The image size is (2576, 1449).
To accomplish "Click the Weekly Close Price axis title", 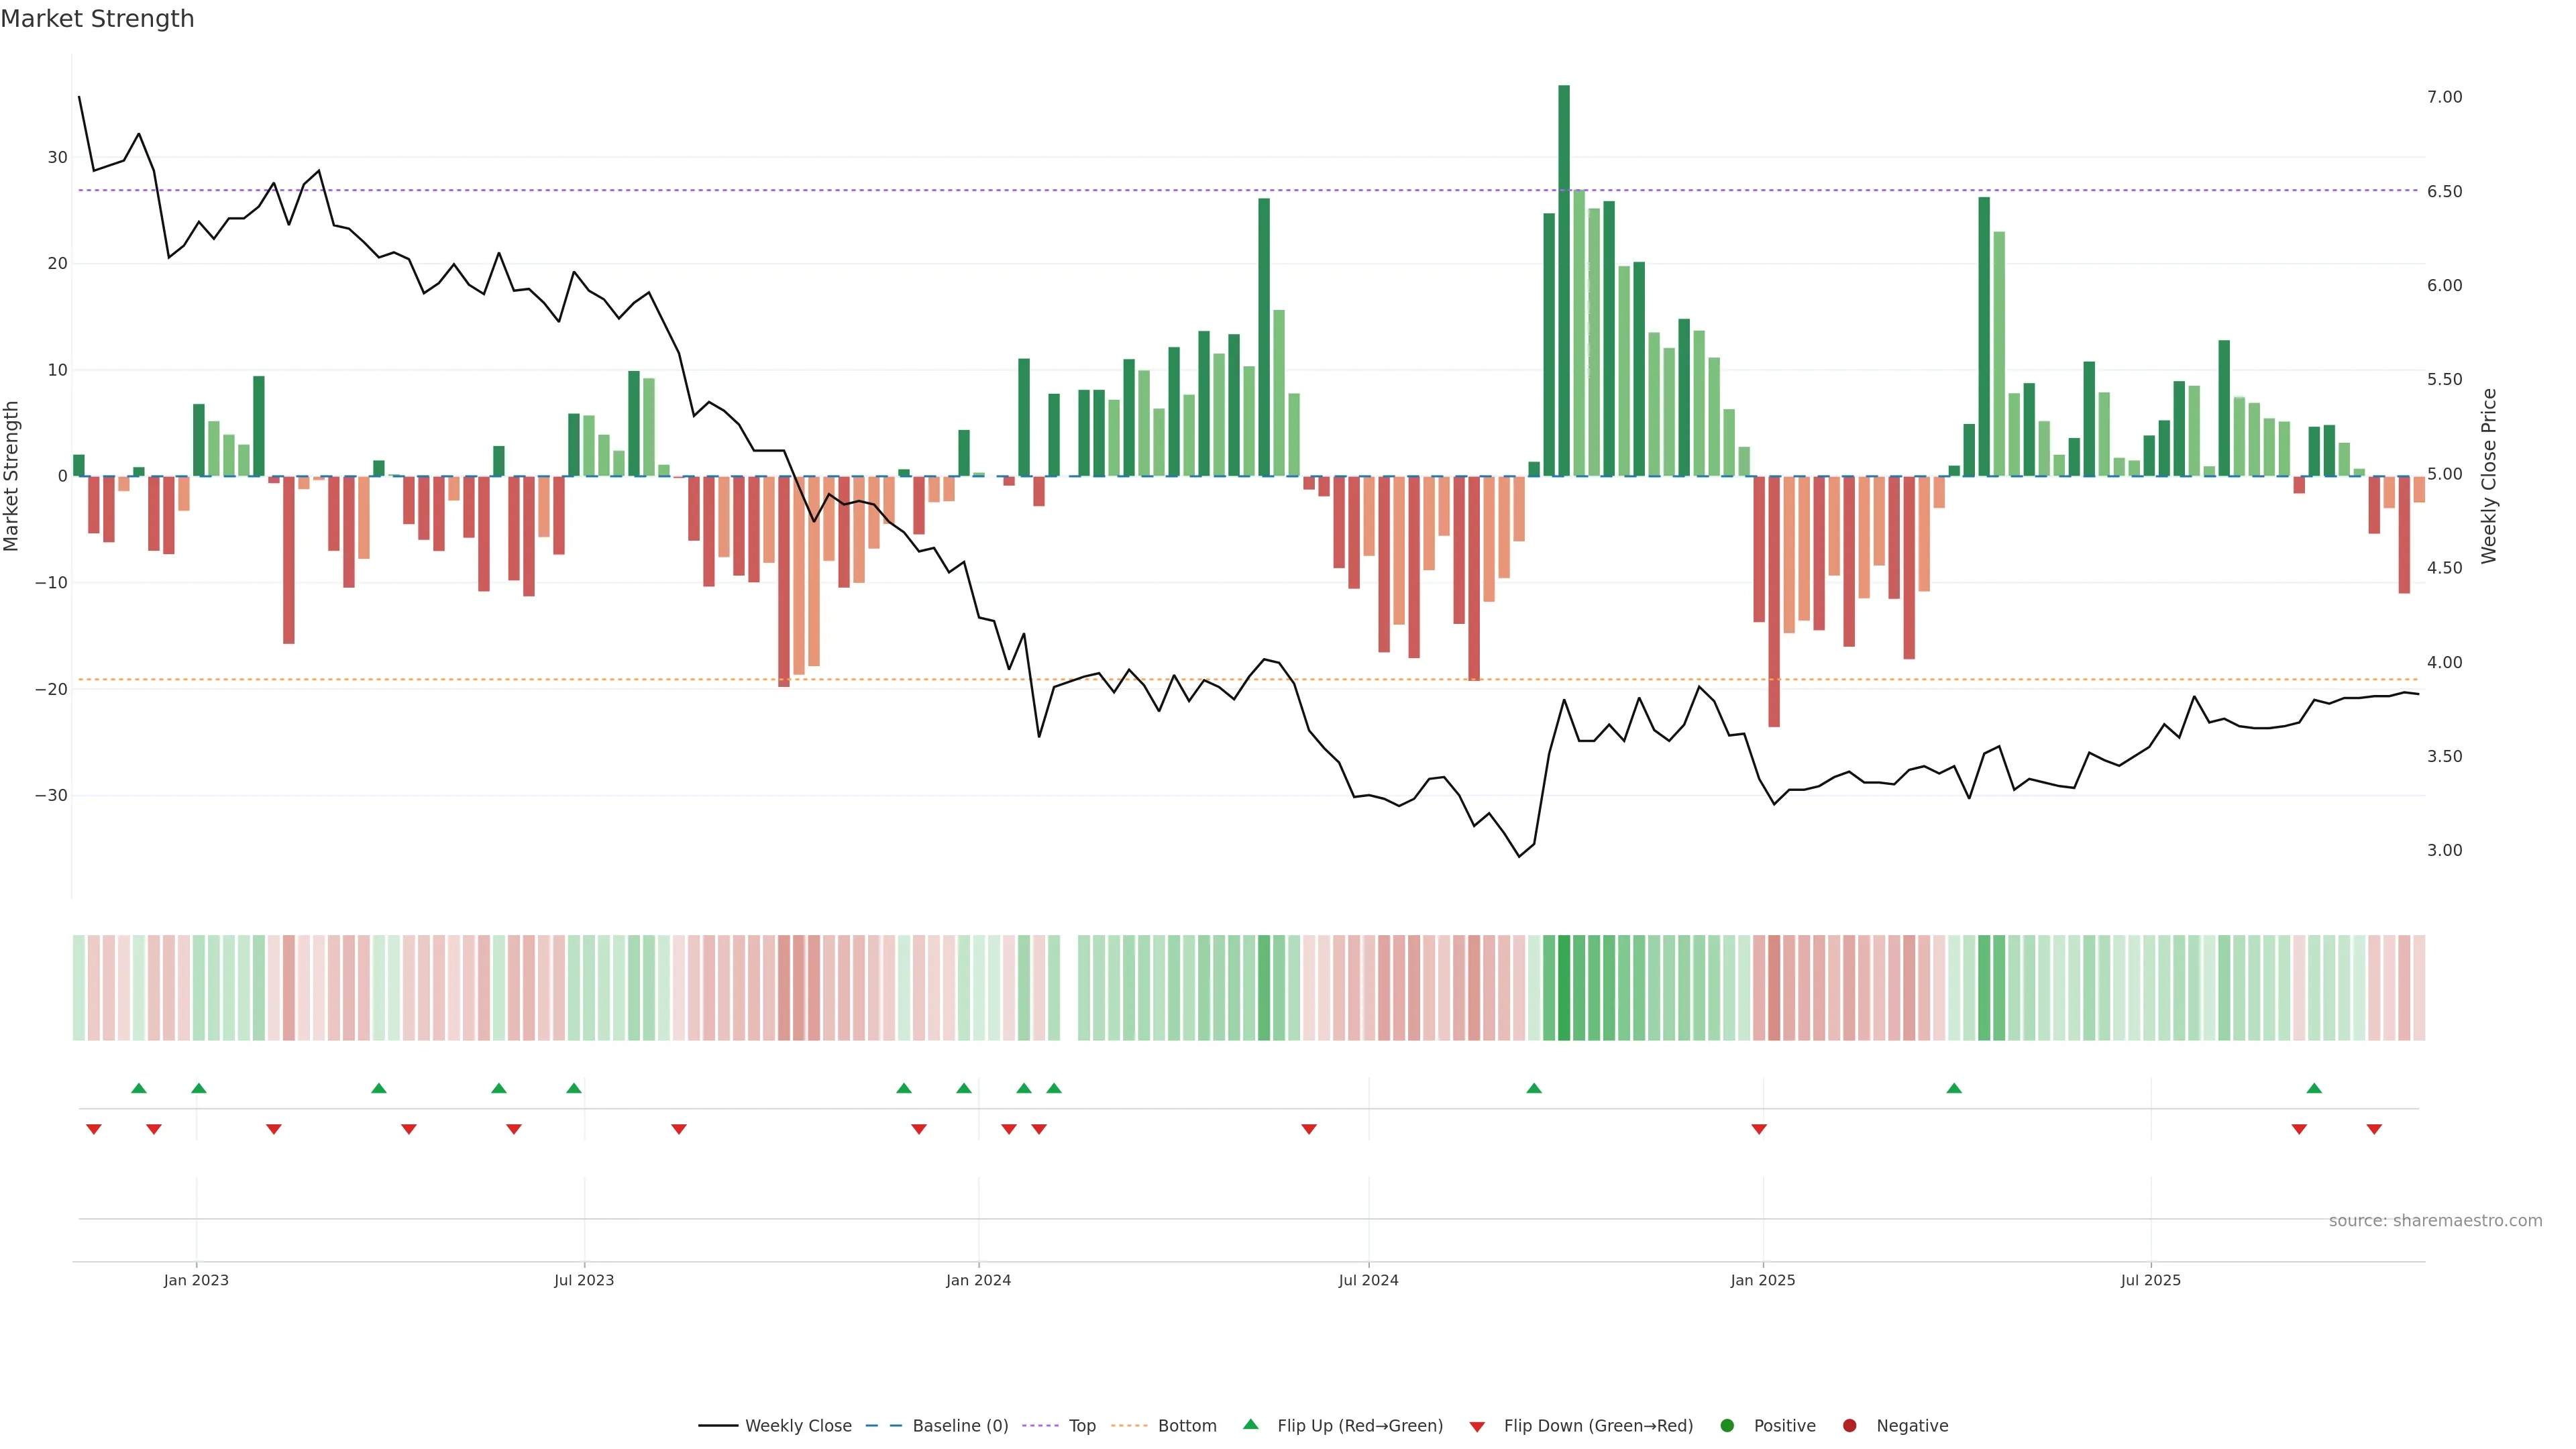I will (x=2489, y=476).
